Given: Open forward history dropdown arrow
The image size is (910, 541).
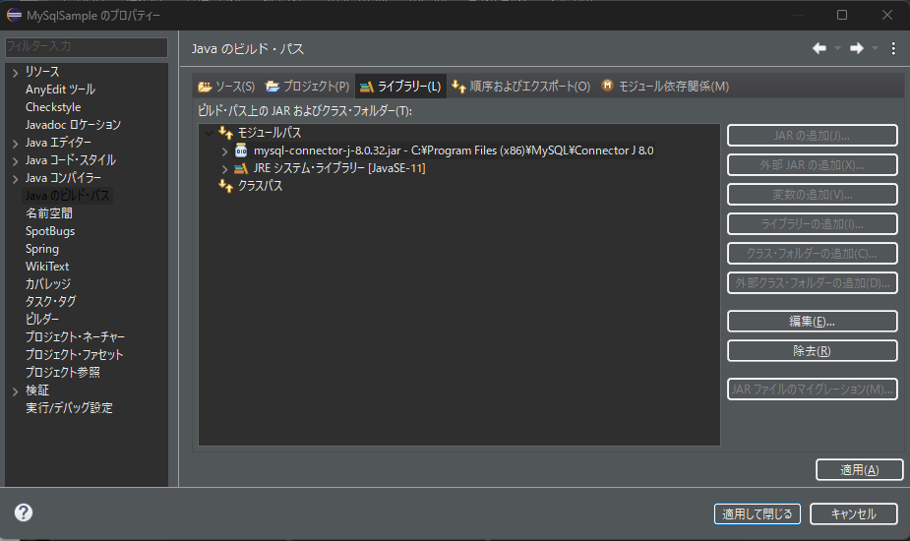Looking at the screenshot, I should [875, 49].
